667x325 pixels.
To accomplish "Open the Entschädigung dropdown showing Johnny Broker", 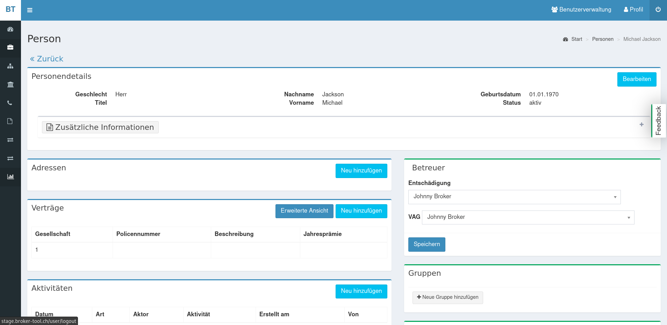I will 514,197.
